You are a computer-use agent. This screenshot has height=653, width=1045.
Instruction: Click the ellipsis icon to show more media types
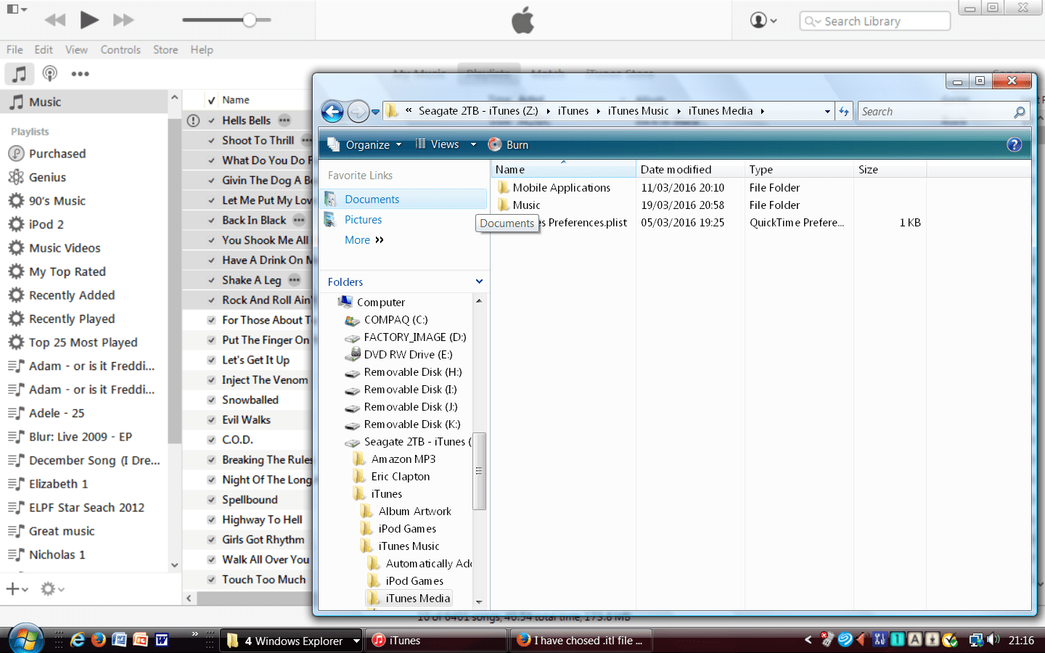80,73
